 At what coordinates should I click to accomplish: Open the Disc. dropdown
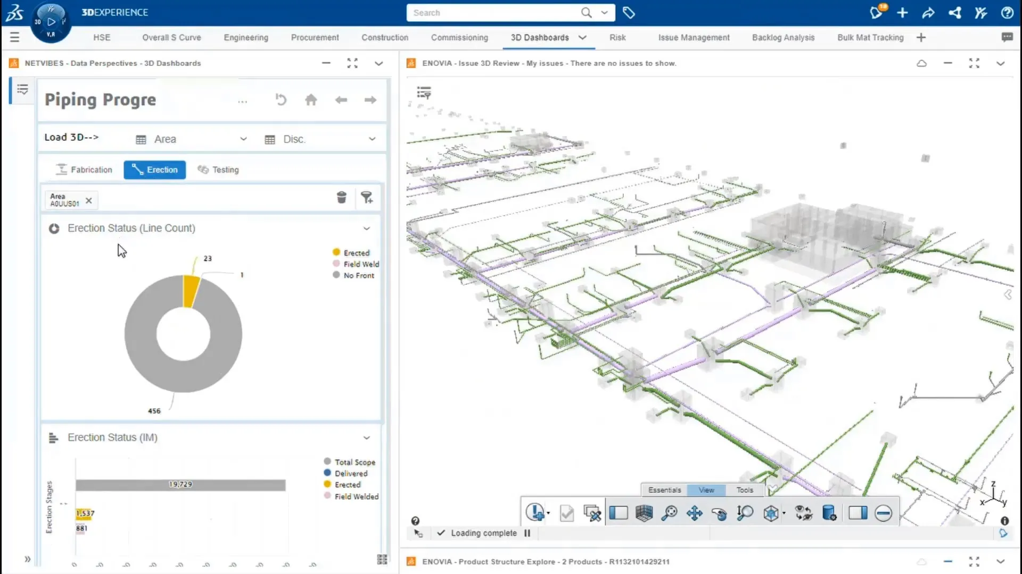pyautogui.click(x=371, y=139)
